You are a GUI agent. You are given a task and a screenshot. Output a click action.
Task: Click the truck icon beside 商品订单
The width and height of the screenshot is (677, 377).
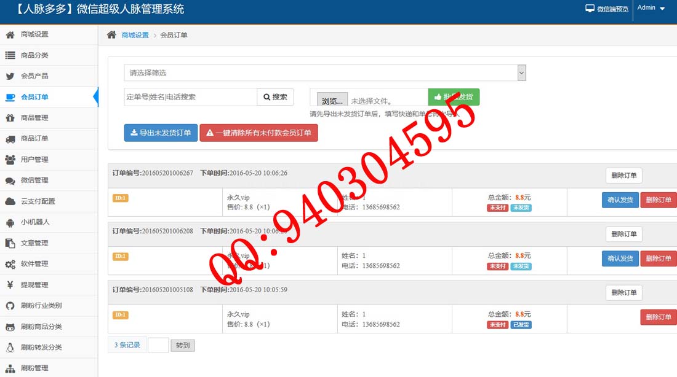pyautogui.click(x=10, y=139)
